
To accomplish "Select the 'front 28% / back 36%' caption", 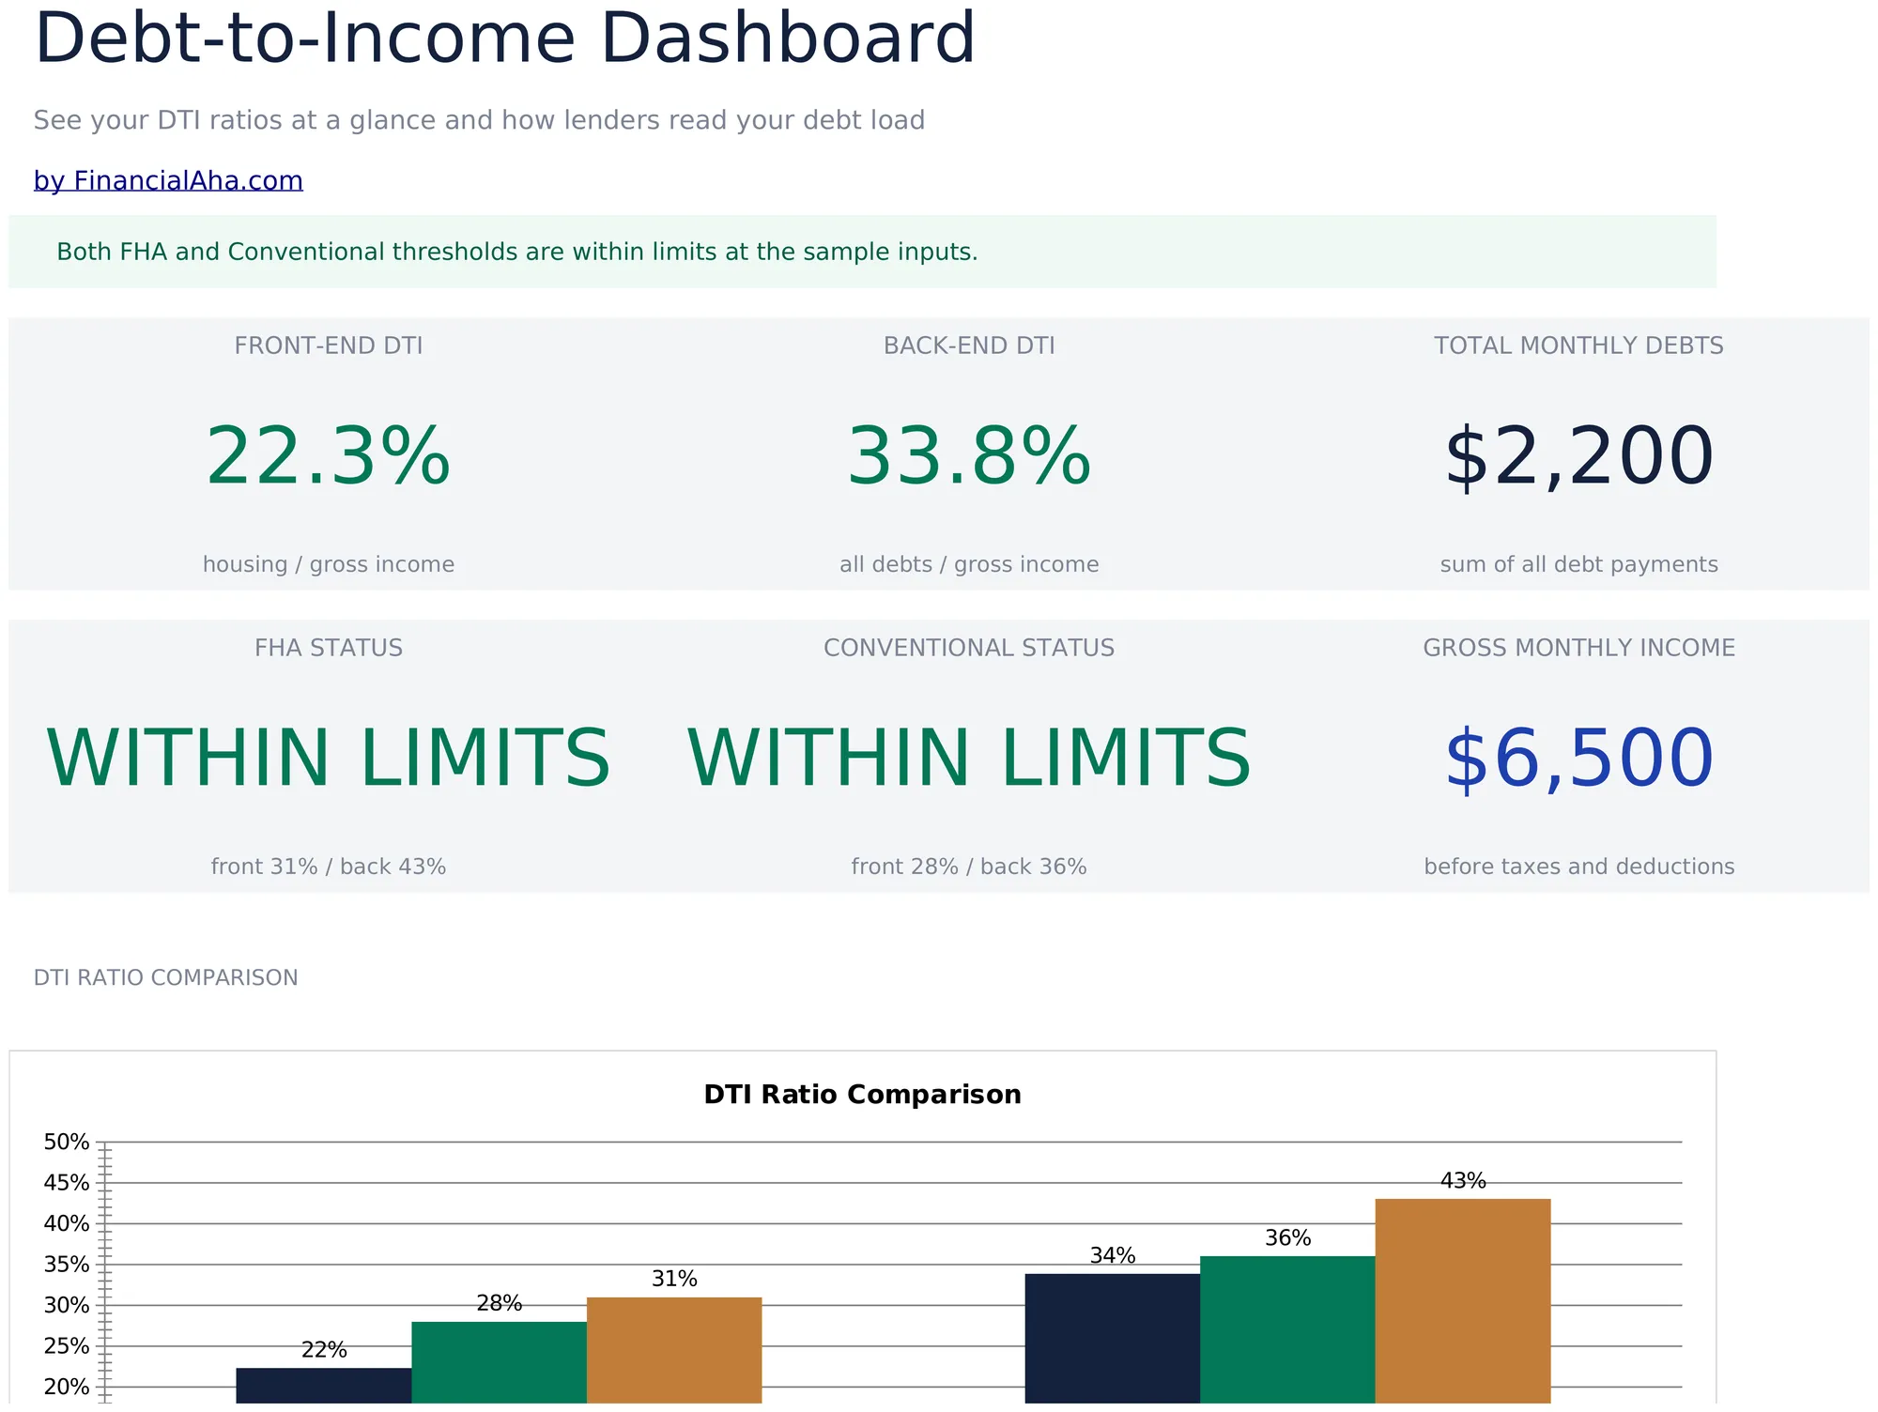I will pyautogui.click(x=969, y=867).
